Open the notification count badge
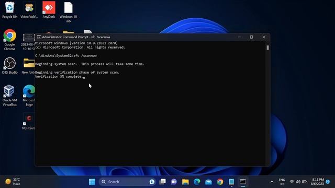The image size is (335, 188). pyautogui.click(x=328, y=182)
